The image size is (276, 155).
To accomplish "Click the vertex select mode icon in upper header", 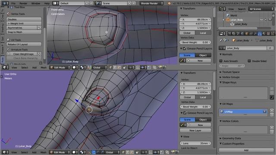I will click(110, 68).
